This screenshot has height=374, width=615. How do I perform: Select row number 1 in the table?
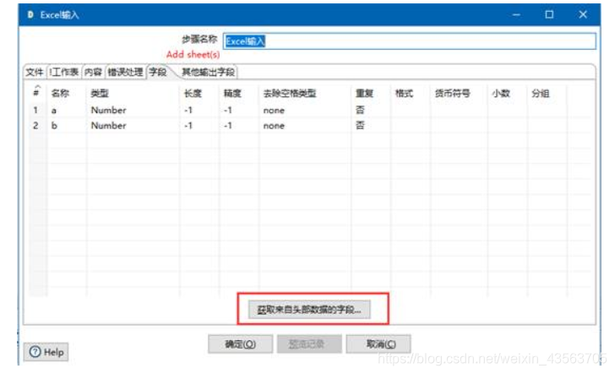(x=35, y=110)
